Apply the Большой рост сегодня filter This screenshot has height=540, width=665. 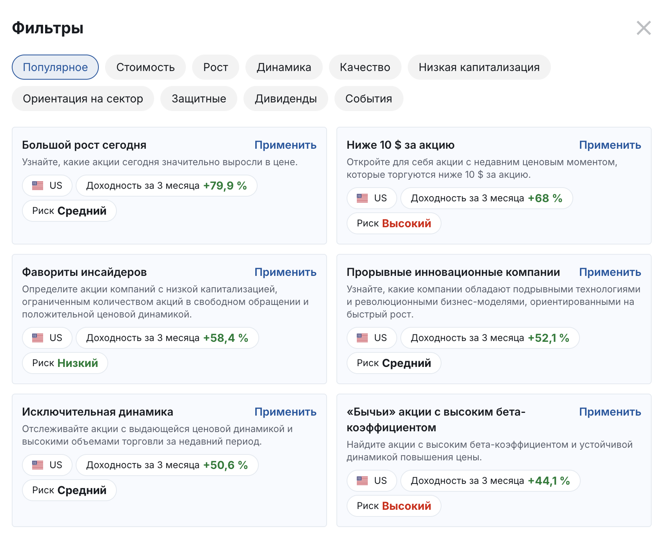click(285, 145)
